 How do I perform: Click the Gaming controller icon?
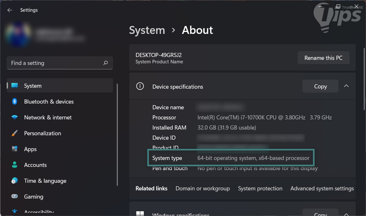[15, 197]
